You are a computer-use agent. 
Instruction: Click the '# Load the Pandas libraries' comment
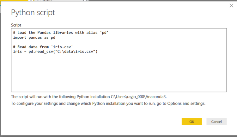click(61, 33)
